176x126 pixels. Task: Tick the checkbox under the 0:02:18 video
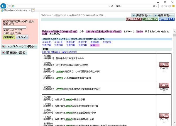coord(164,91)
